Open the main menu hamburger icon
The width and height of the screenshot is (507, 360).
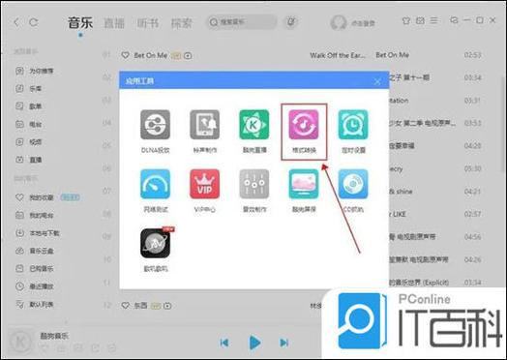[434, 20]
